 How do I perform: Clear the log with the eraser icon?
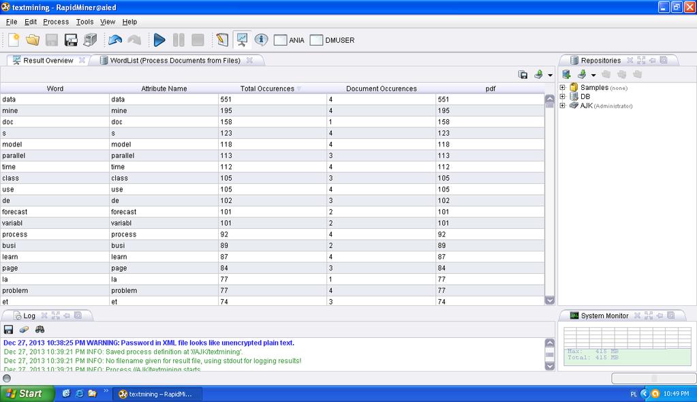point(24,330)
